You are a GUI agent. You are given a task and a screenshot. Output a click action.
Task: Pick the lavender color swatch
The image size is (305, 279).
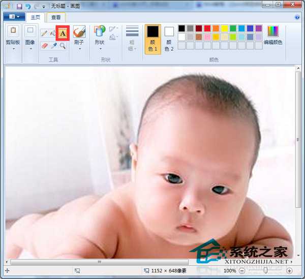click(x=259, y=37)
